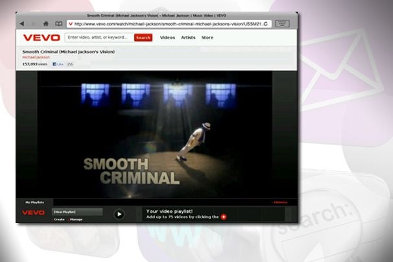Click the Smooth Criminal (Michael Jackson's Vision) title
The width and height of the screenshot is (393, 262).
click(x=69, y=52)
